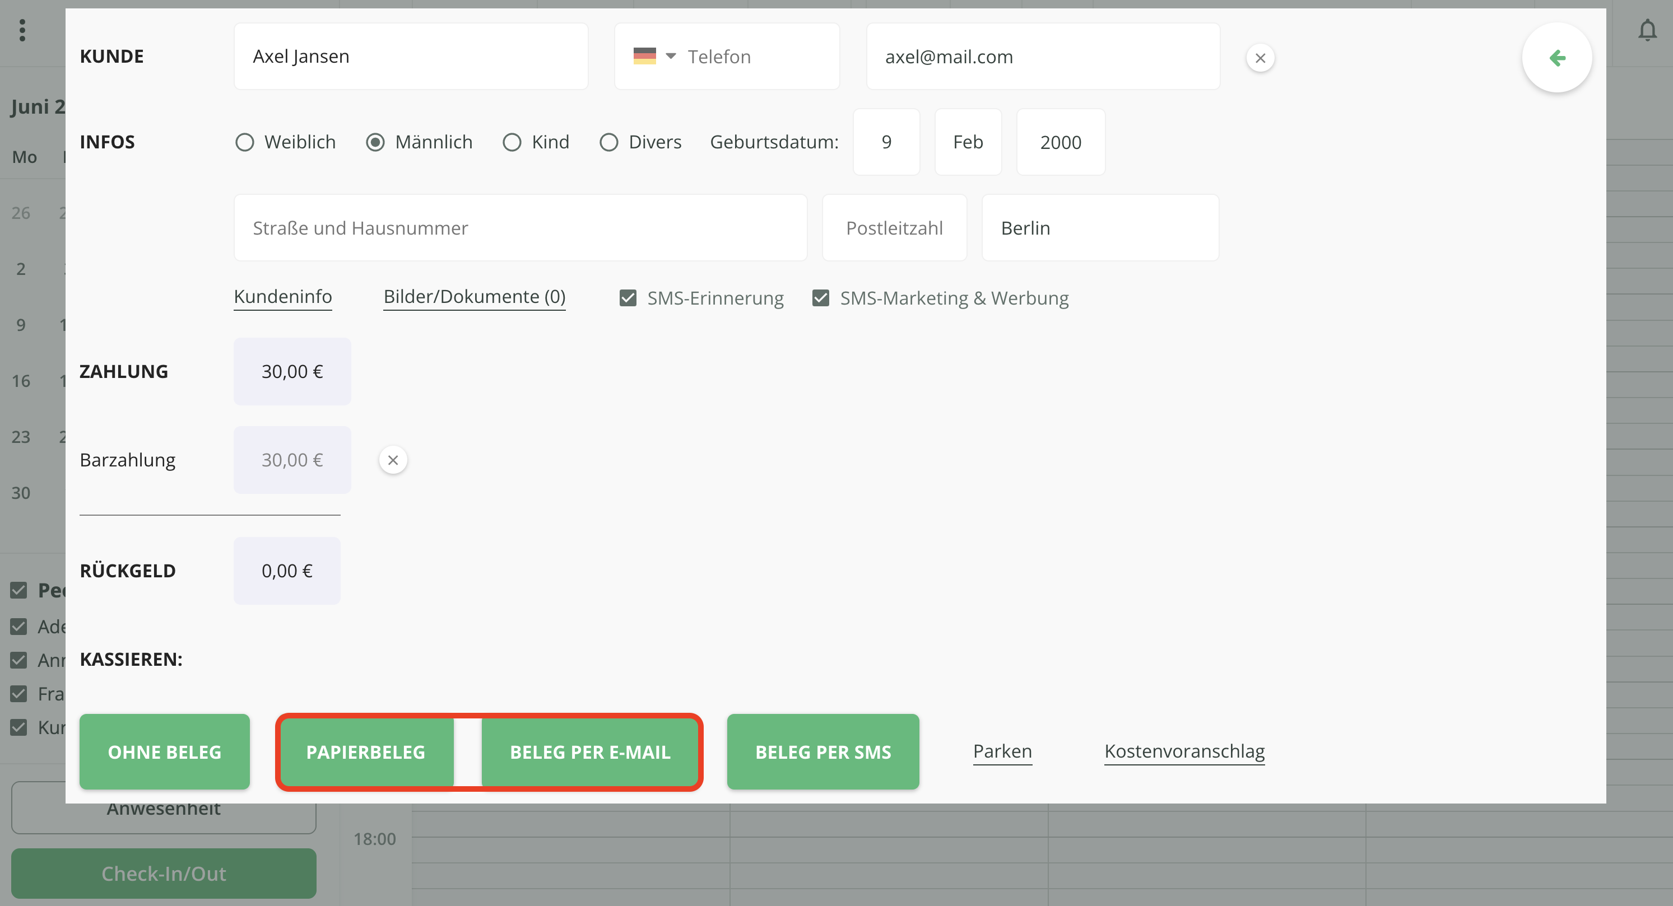The width and height of the screenshot is (1673, 906).
Task: Click the OHNE BELEG button
Action: [164, 751]
